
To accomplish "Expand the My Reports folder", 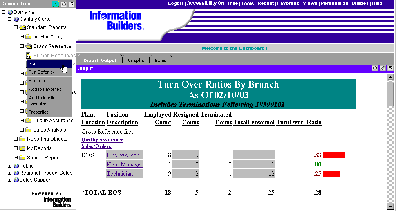I will 16,148.
